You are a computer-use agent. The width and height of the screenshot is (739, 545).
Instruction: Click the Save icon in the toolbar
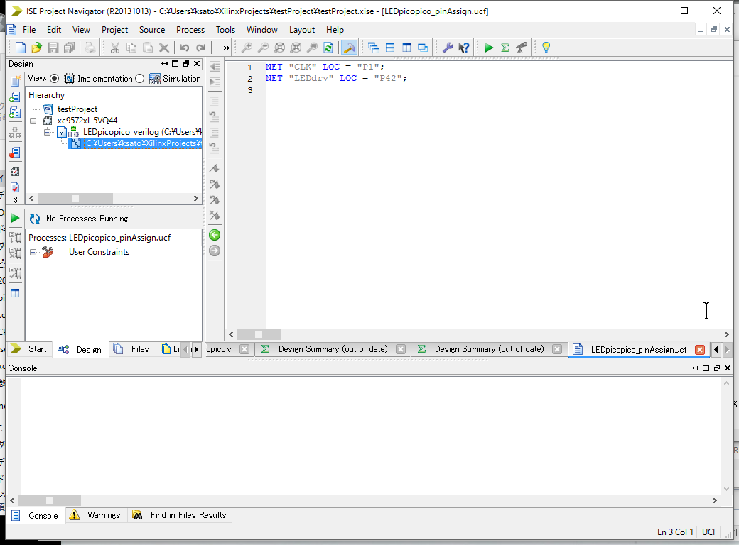(x=53, y=48)
